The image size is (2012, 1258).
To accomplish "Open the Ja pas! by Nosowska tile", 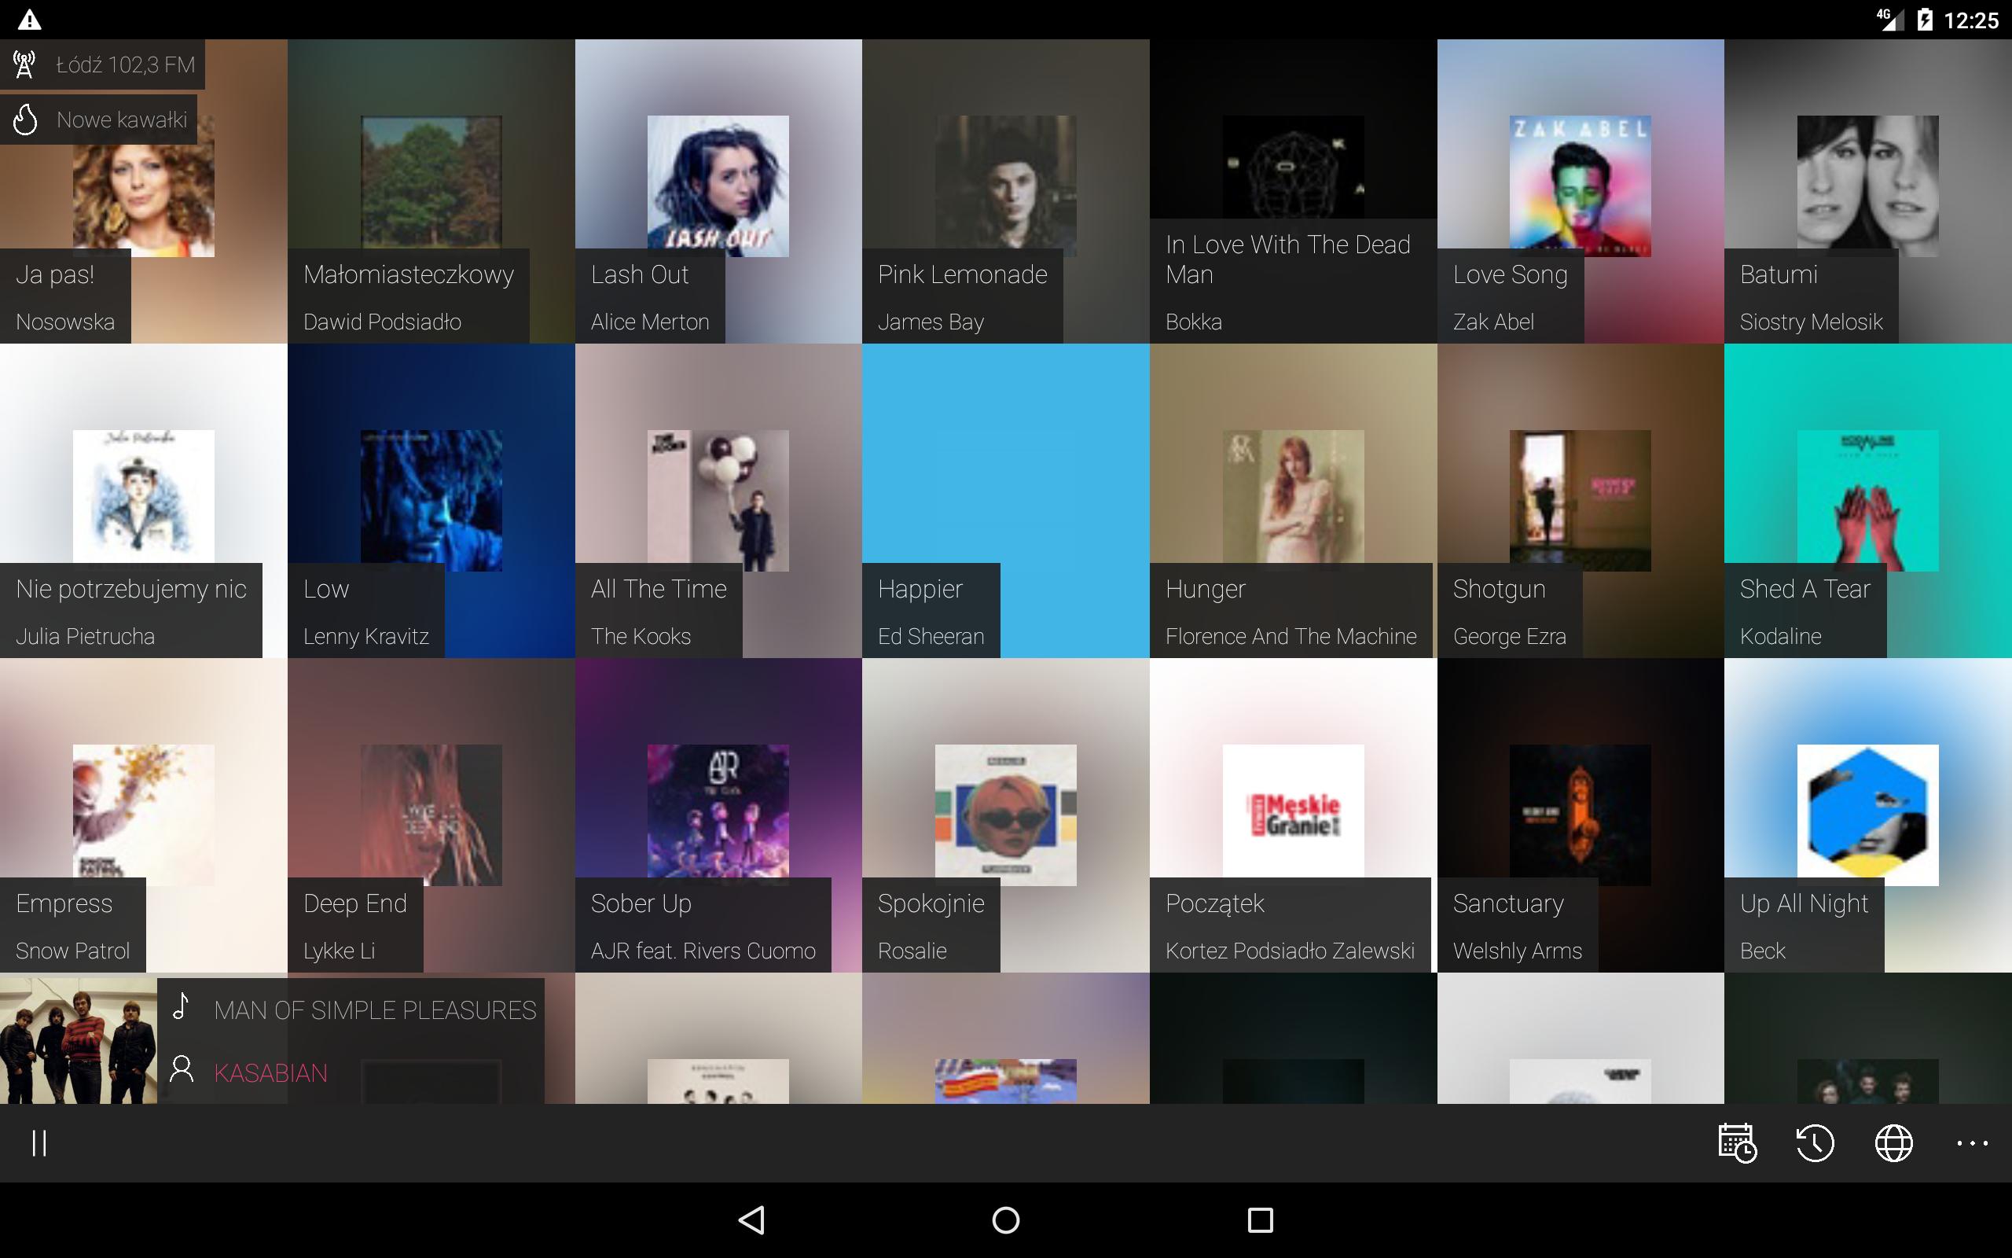I will 144,191.
